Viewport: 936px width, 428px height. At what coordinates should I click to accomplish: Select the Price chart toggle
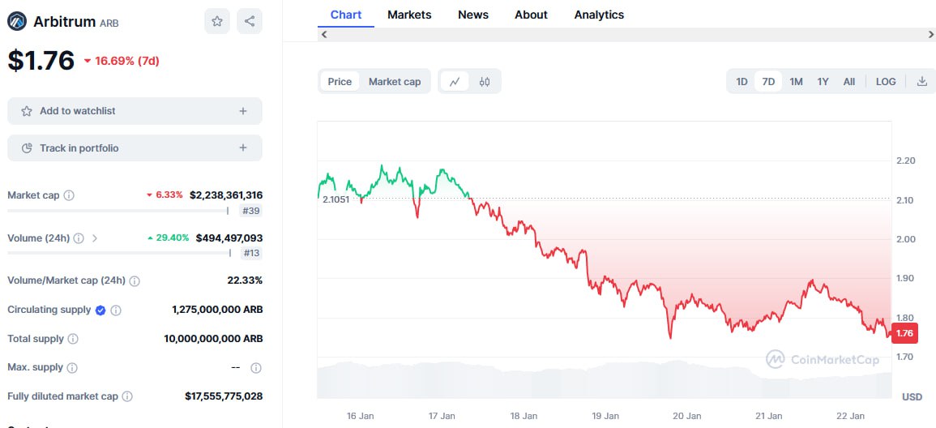[x=340, y=81]
